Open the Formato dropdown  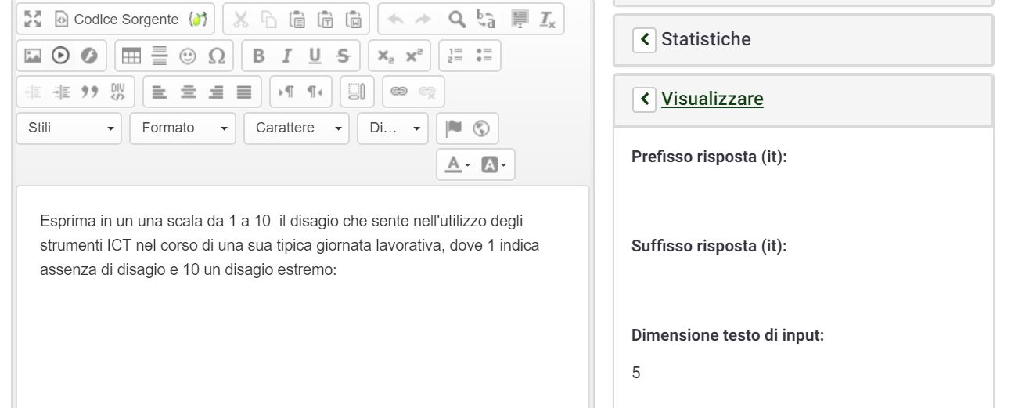click(x=183, y=128)
